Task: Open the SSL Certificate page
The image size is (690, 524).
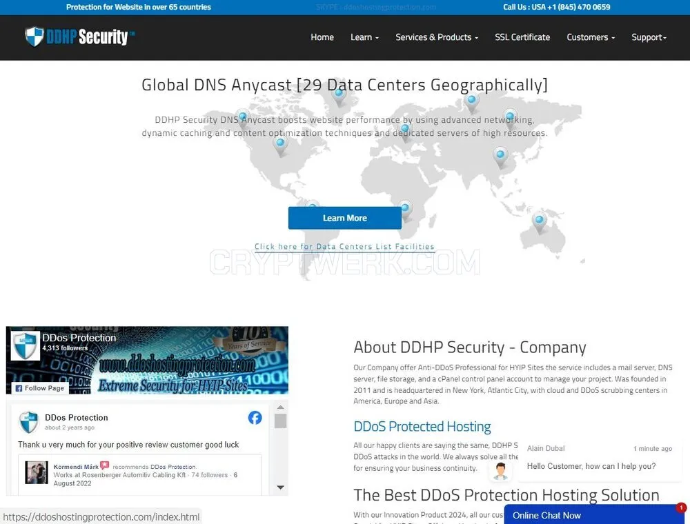Action: point(522,37)
